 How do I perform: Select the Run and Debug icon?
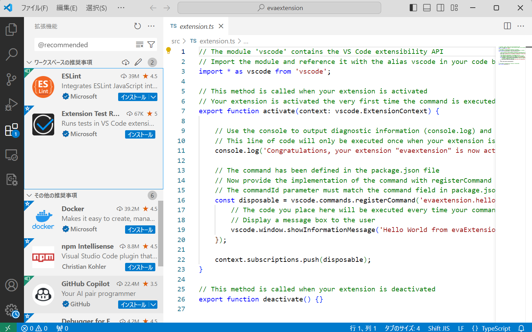[12, 103]
